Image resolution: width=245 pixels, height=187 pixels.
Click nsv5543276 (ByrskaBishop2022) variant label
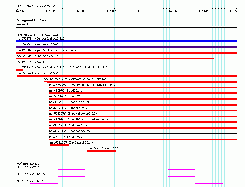73,114
